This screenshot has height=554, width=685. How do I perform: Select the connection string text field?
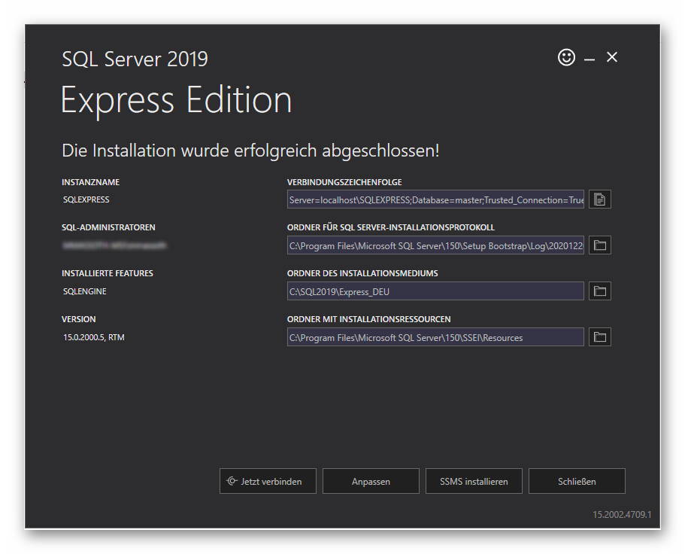(x=435, y=199)
